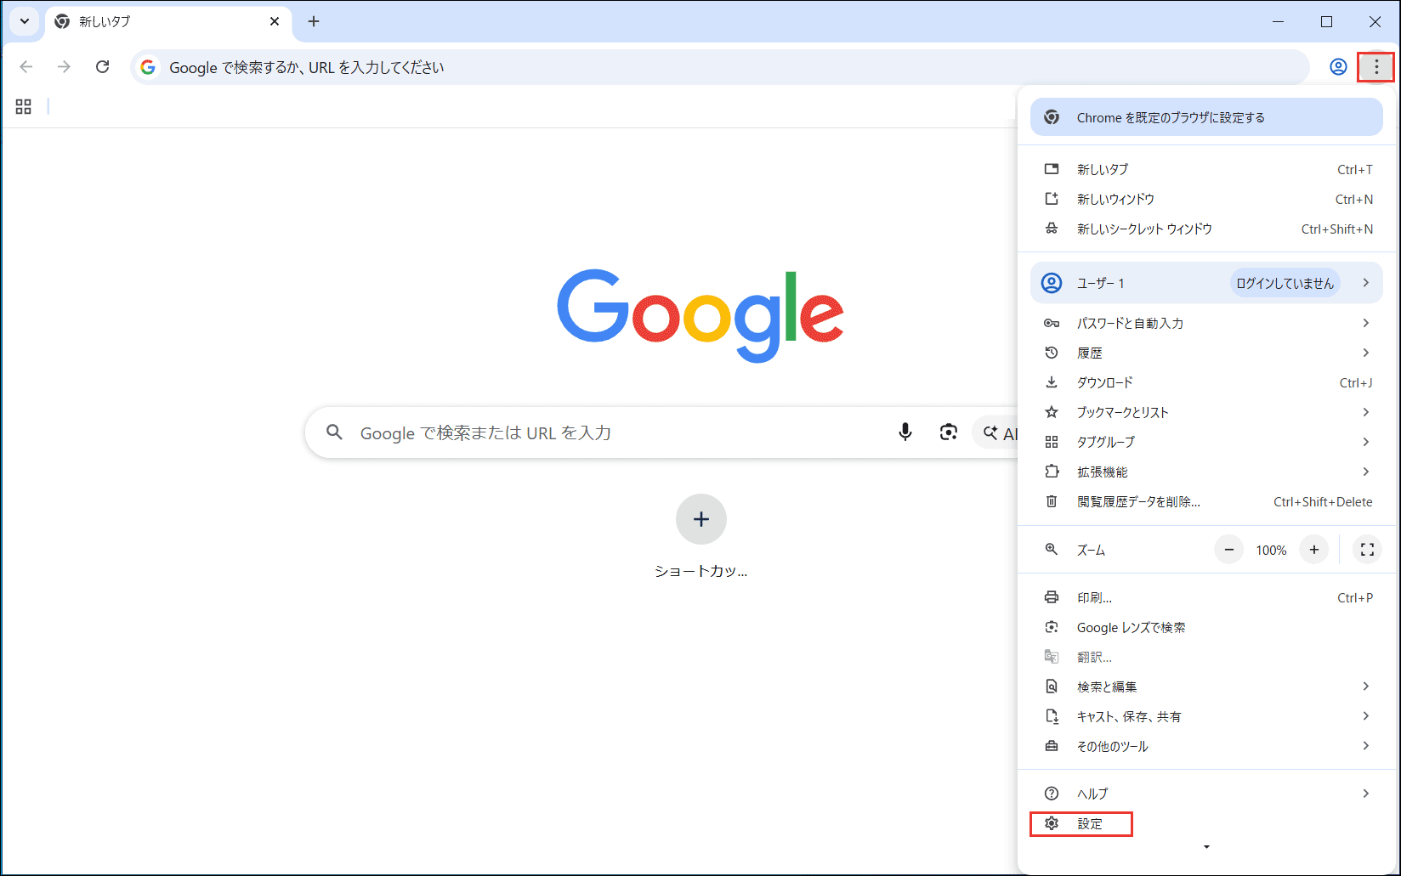Open the tab search dropdown arrow at top left
Image resolution: width=1401 pixels, height=876 pixels.
[23, 21]
